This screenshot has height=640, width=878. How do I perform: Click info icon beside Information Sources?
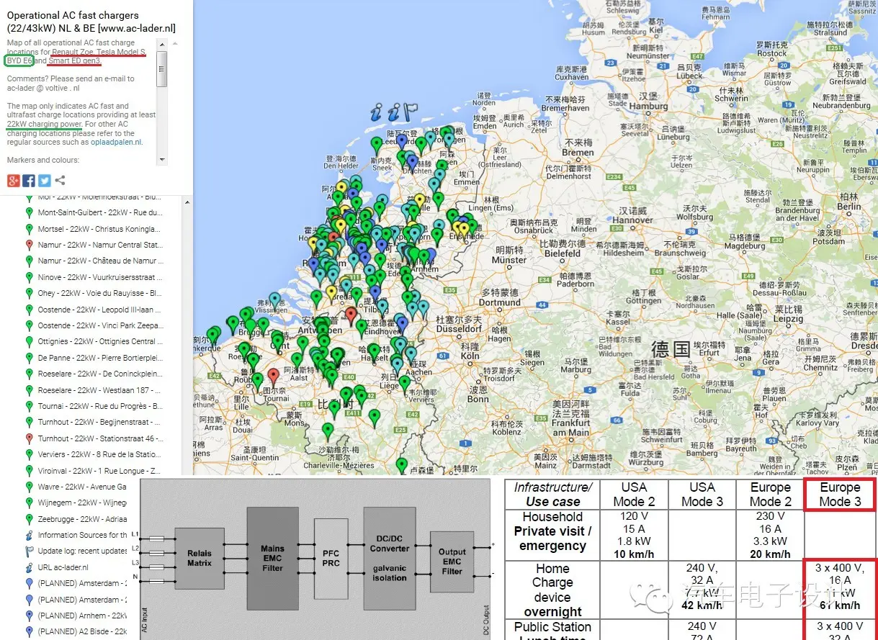coord(29,536)
